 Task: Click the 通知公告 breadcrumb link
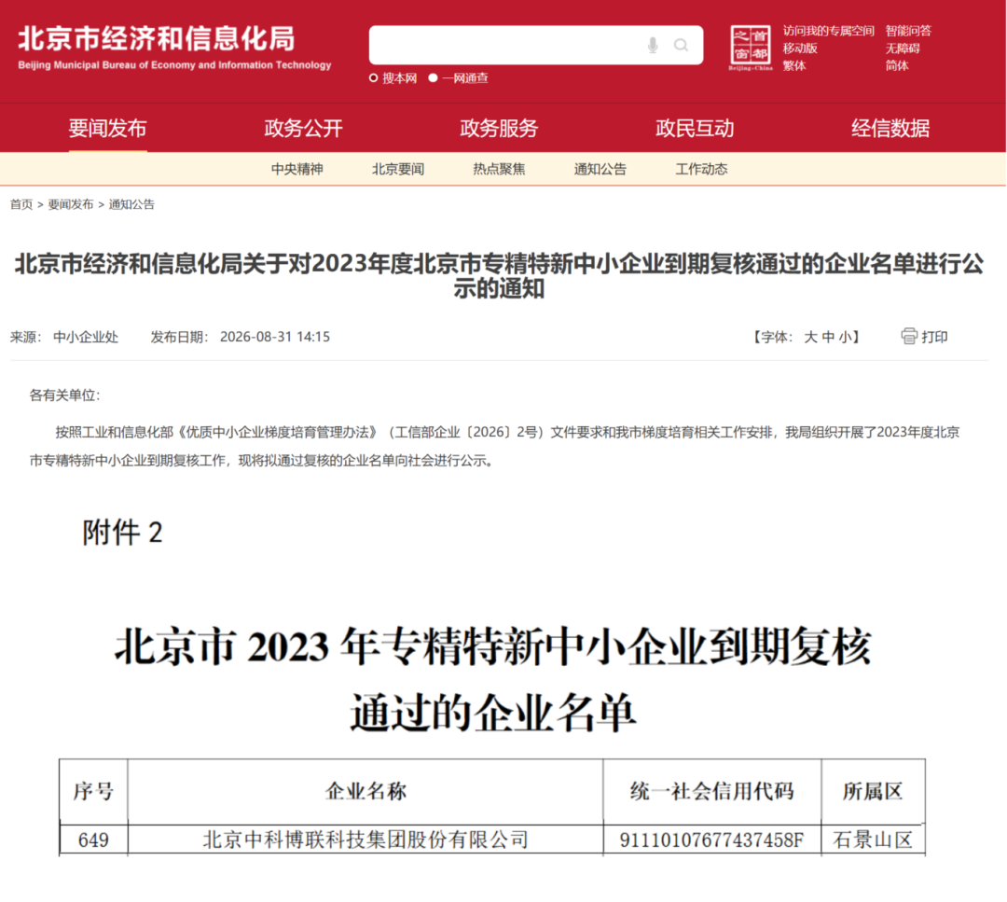point(131,204)
